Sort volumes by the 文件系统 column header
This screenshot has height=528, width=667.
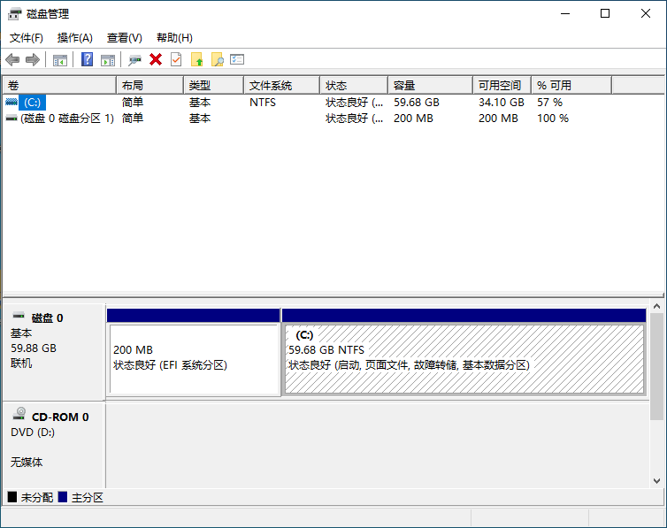(x=271, y=86)
